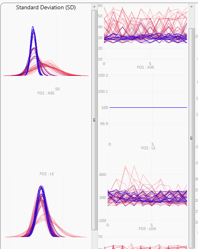Click the scroll-up arrow of the right panel scrollbar
The image size is (198, 249).
pos(192,6)
